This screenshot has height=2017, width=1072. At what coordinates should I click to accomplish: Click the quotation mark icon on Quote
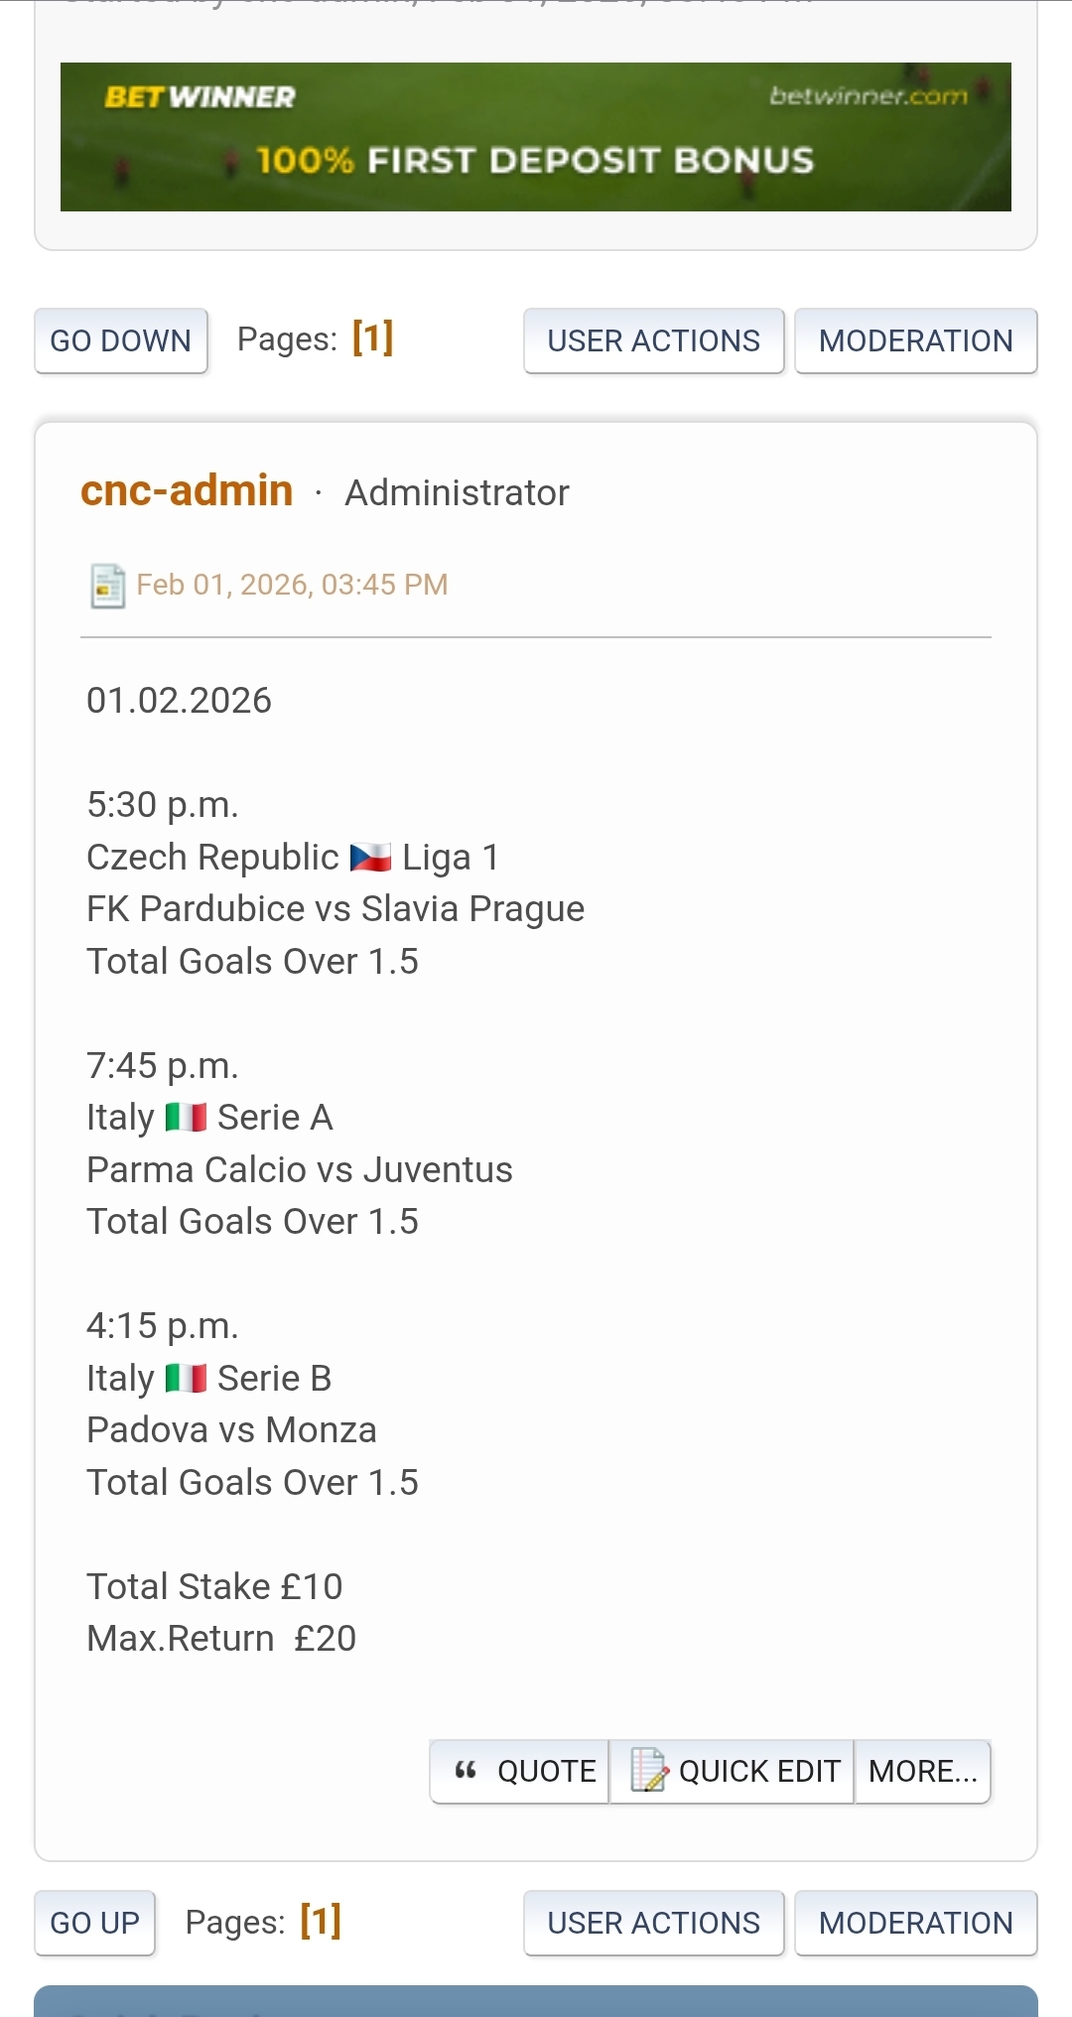(466, 1770)
